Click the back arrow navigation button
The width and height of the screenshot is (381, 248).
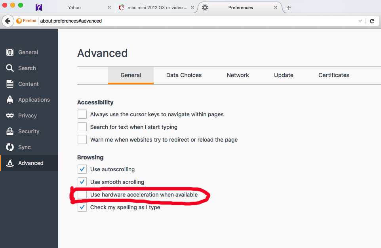pyautogui.click(x=8, y=21)
